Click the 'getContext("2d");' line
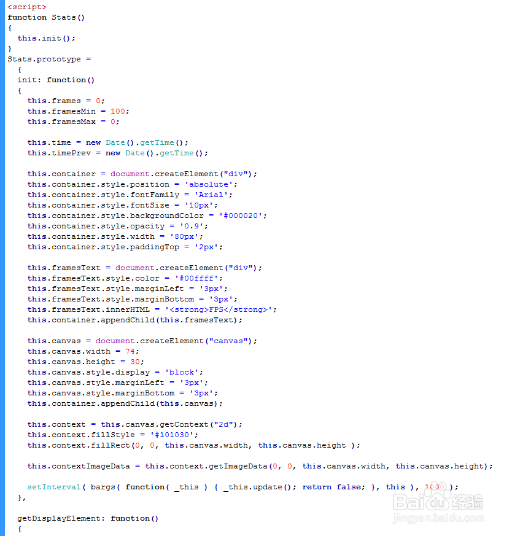Viewport: 512px width, 536px height. click(134, 424)
